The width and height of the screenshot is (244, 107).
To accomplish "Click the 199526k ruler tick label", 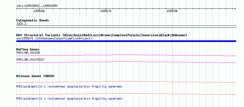I will click(x=39, y=11).
